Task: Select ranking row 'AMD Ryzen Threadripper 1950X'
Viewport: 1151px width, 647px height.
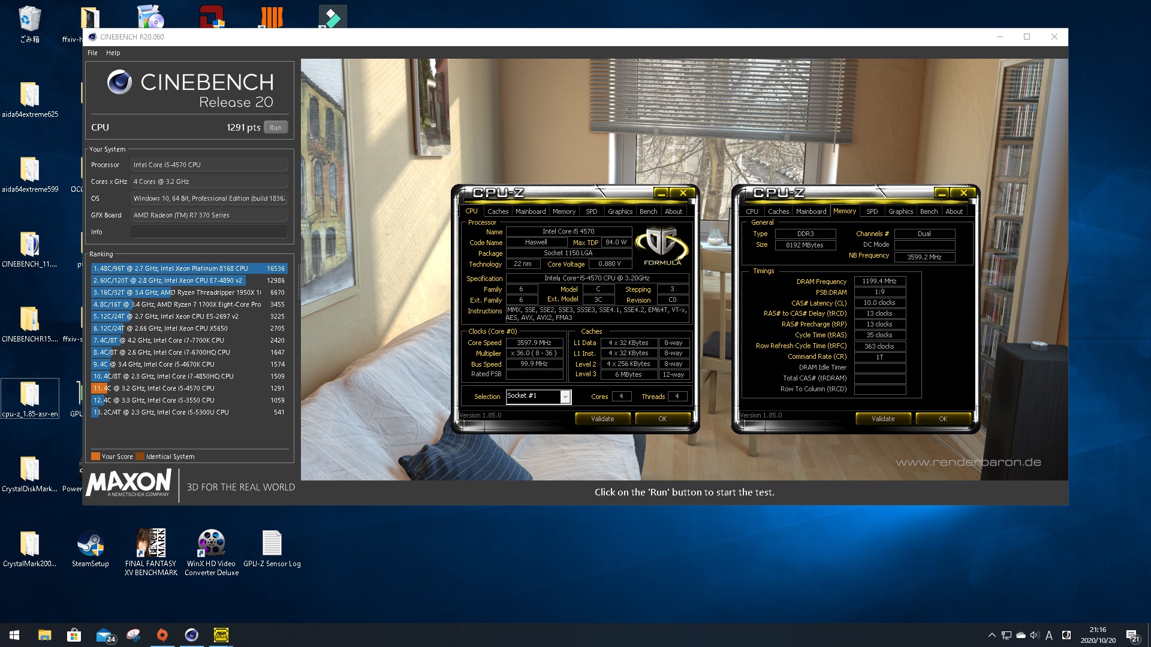Action: (x=189, y=292)
